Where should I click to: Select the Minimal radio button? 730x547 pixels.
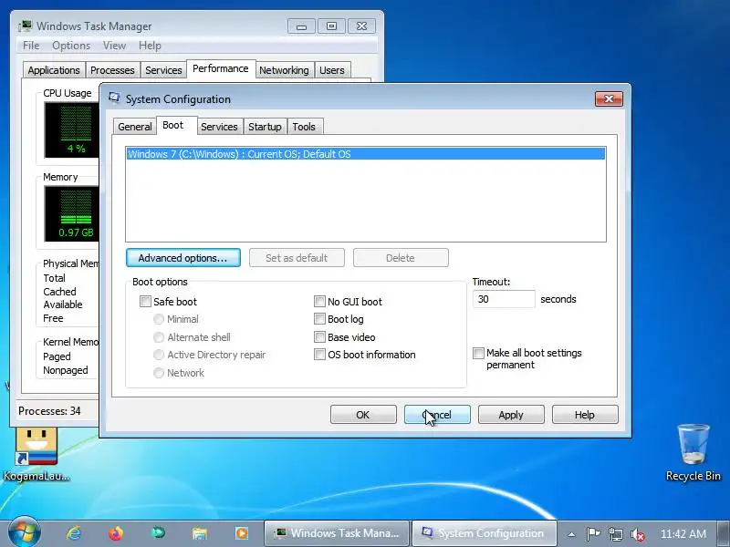(159, 319)
